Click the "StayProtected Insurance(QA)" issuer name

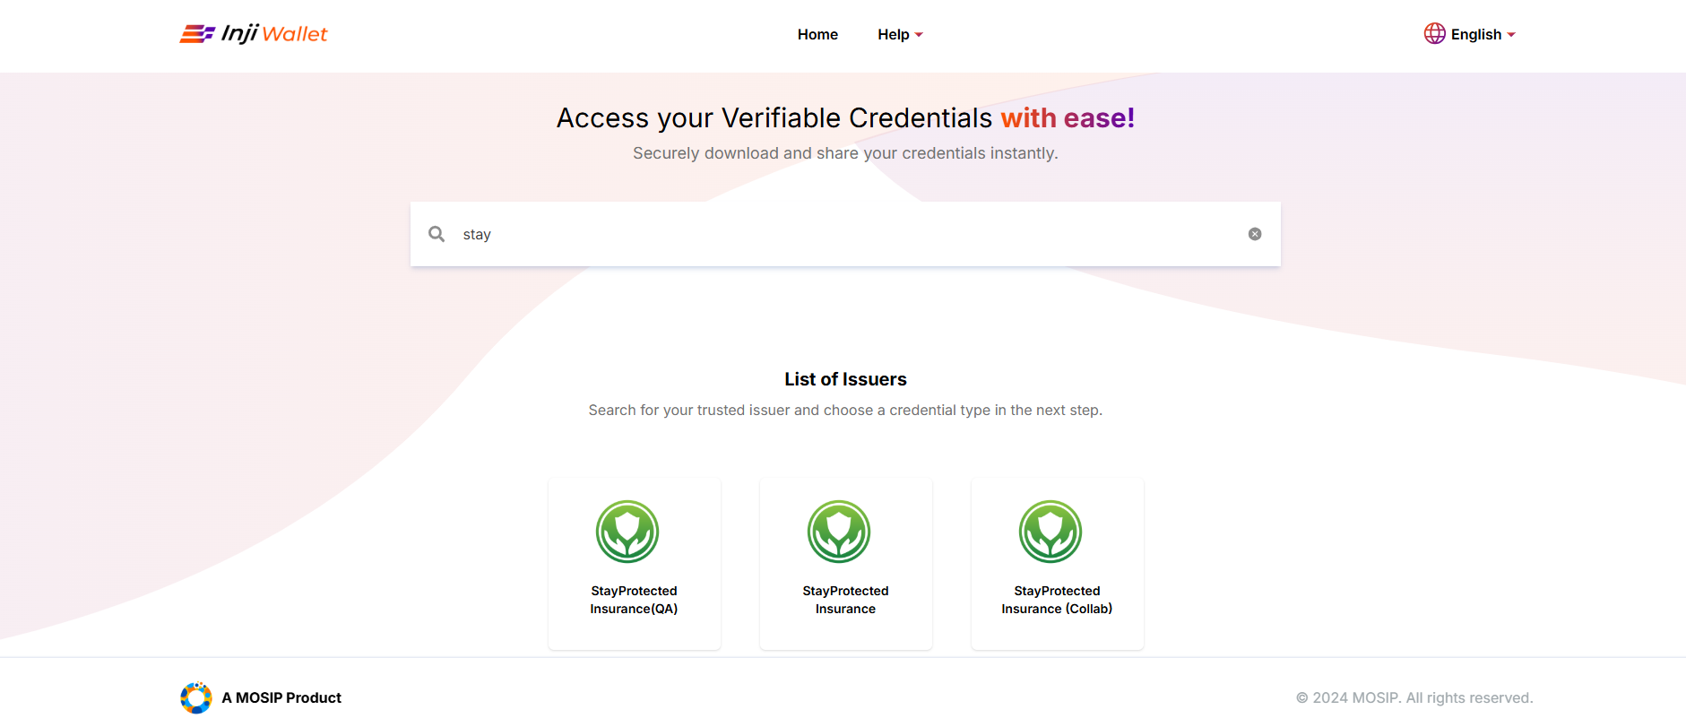[634, 600]
